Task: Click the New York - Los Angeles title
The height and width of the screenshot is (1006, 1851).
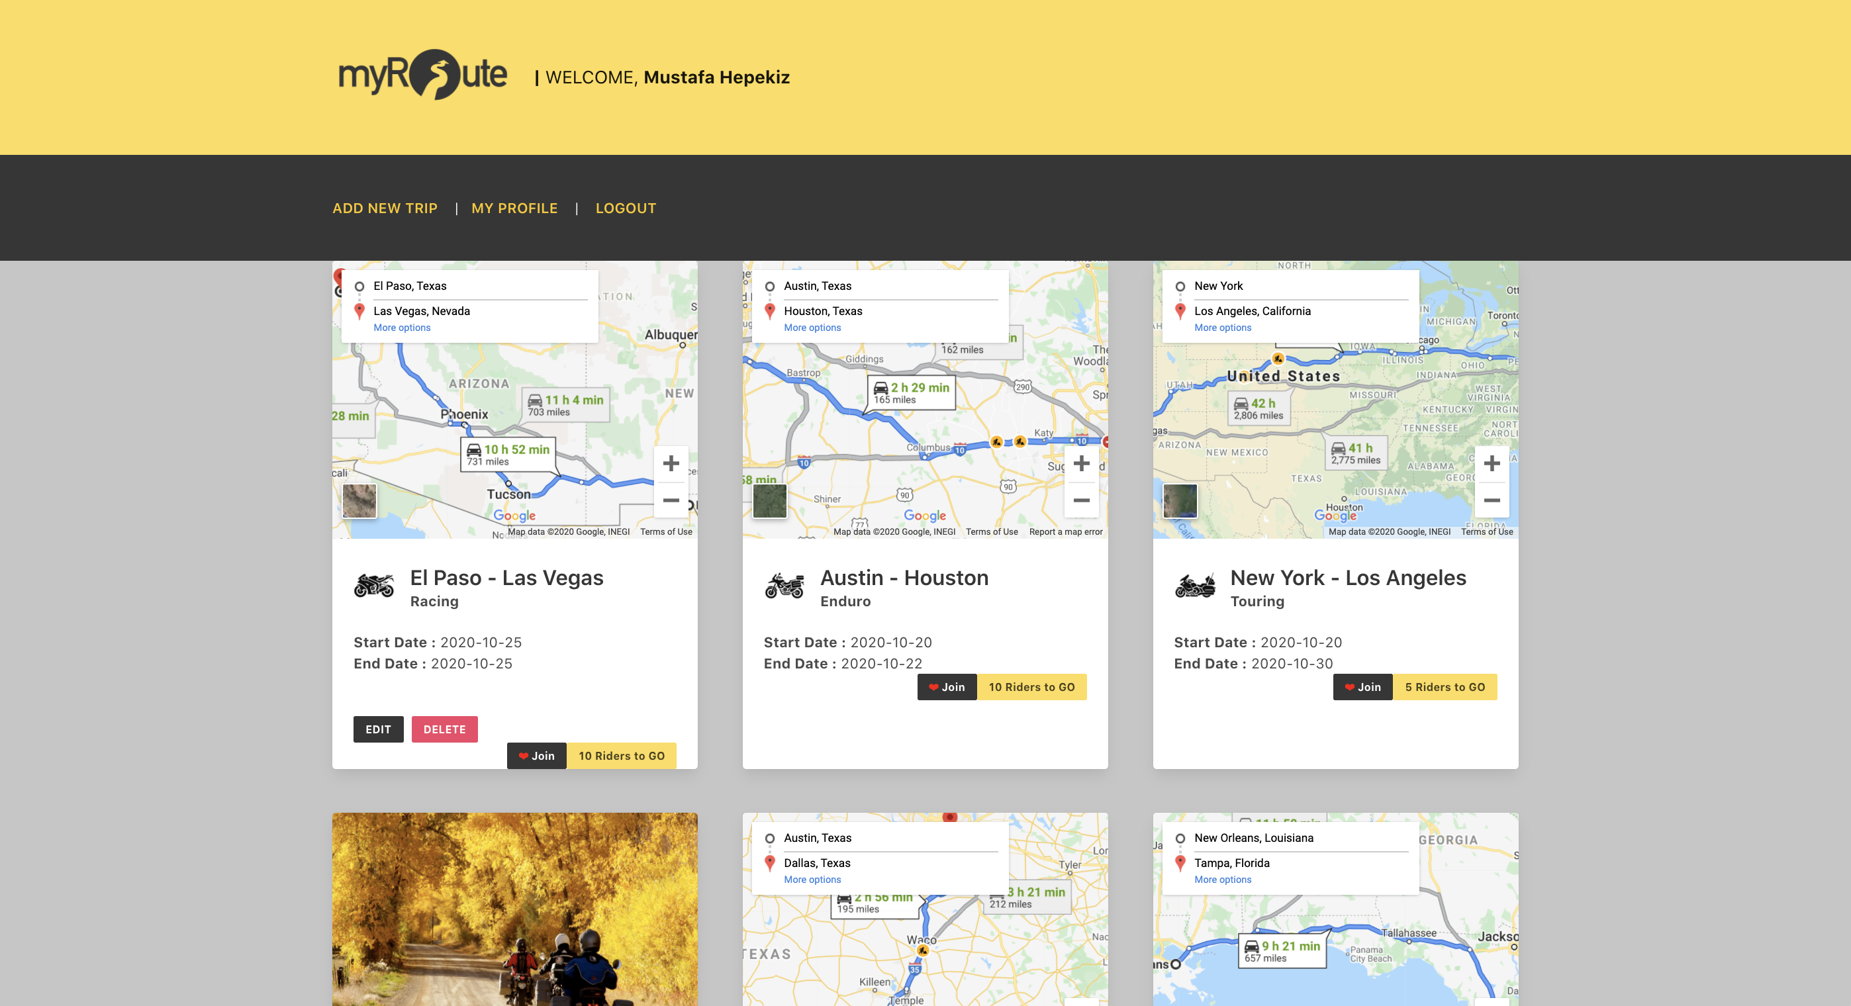Action: [1348, 578]
